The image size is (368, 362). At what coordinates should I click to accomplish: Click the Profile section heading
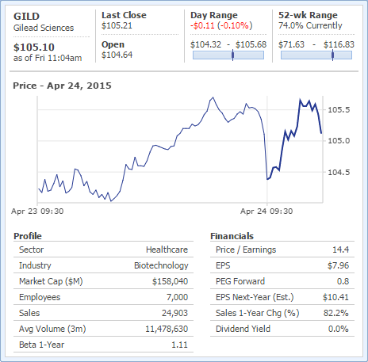[x=28, y=236]
